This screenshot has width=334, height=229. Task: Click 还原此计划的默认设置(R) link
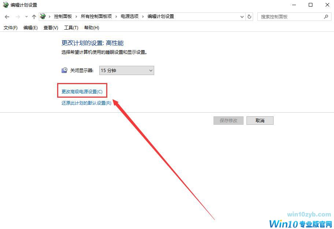click(x=86, y=103)
